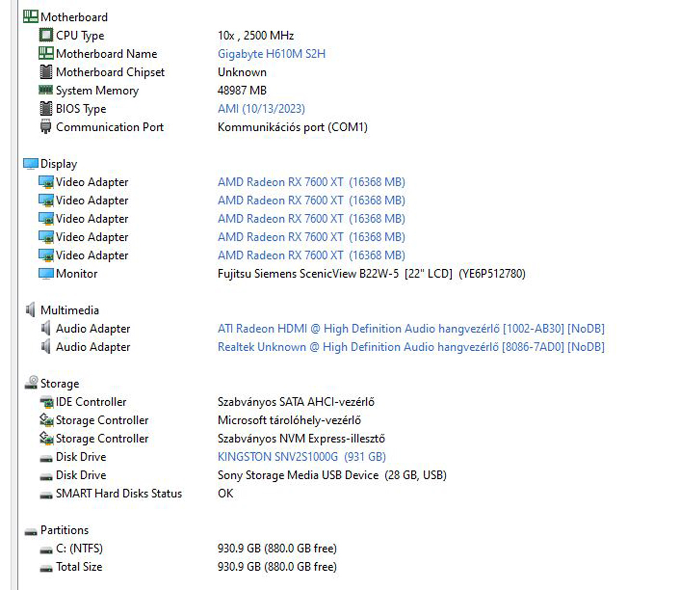Select the BIOS Type field label

81,109
